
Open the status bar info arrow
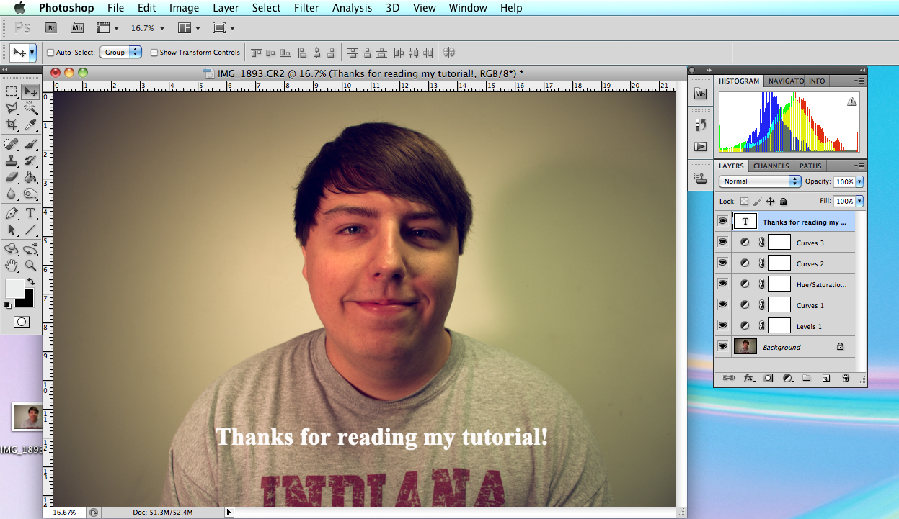(230, 513)
